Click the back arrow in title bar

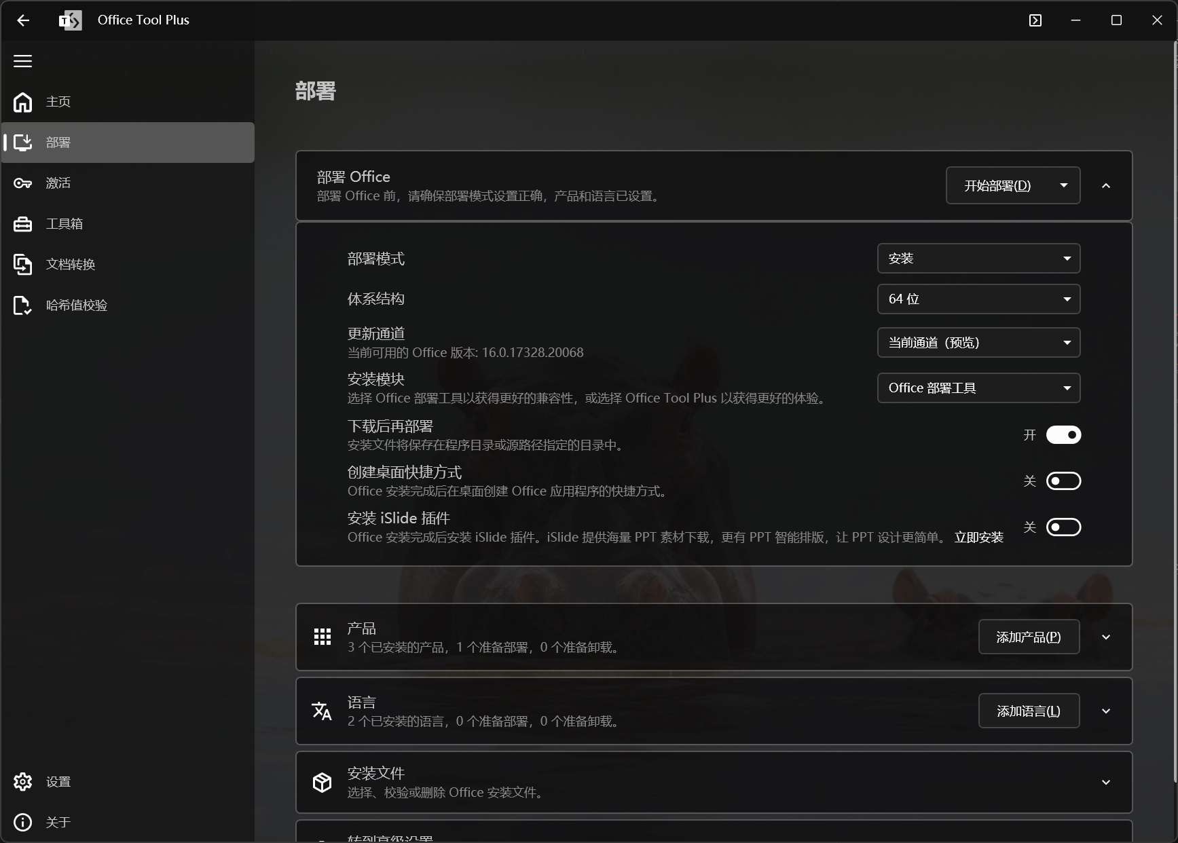[23, 20]
